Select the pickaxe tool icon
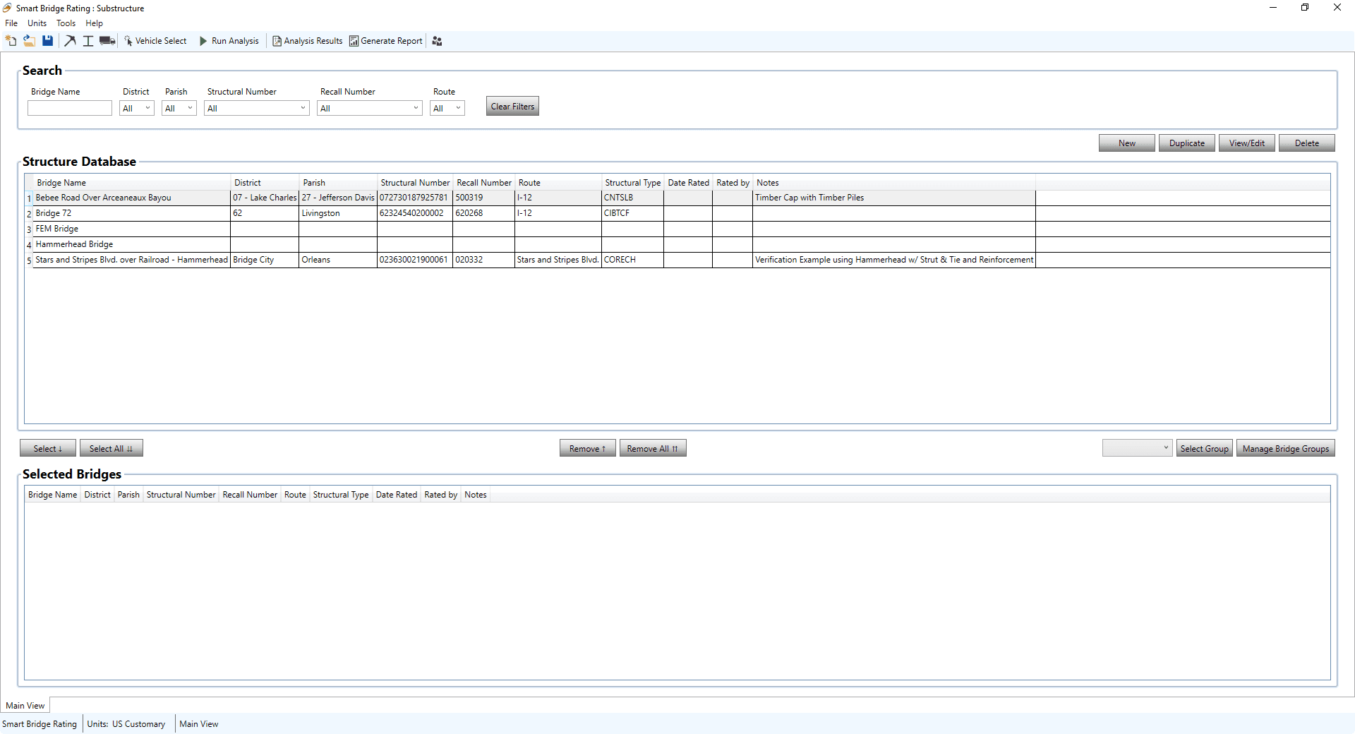 point(70,41)
